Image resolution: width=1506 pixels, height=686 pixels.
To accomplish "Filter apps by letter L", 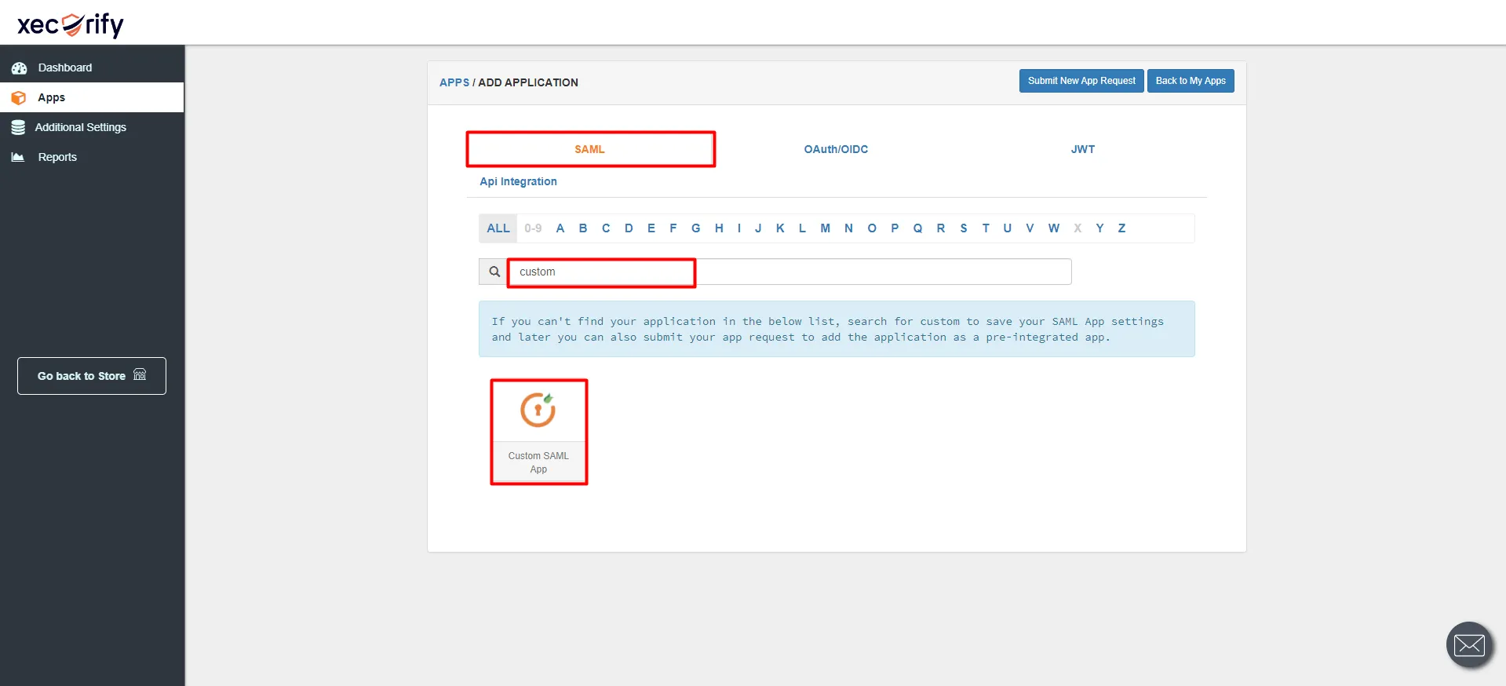I will tap(802, 228).
